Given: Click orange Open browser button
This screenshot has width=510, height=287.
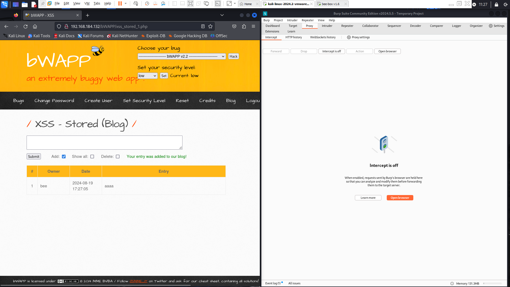Looking at the screenshot, I should pyautogui.click(x=400, y=198).
